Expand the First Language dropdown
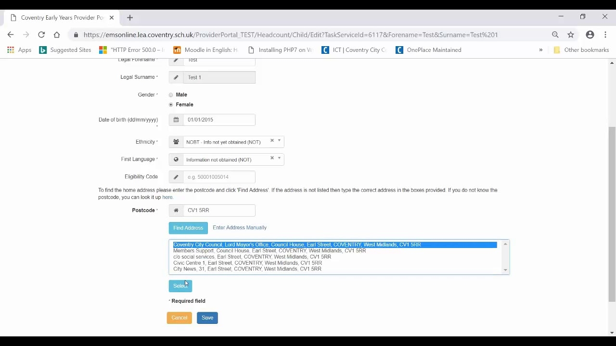Screen dimensions: 616x346 click(x=279, y=159)
